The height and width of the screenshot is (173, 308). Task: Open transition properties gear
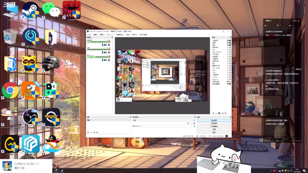tap(194, 123)
